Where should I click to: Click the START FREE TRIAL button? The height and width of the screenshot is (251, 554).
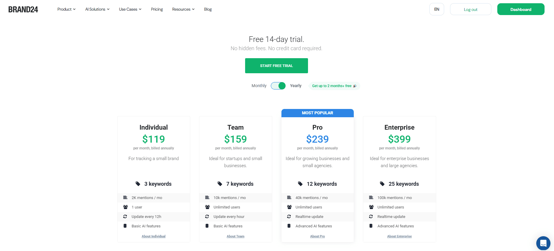[276, 66]
